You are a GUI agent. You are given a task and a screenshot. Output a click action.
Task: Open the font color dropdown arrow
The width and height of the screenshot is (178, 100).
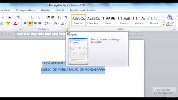point(19,23)
